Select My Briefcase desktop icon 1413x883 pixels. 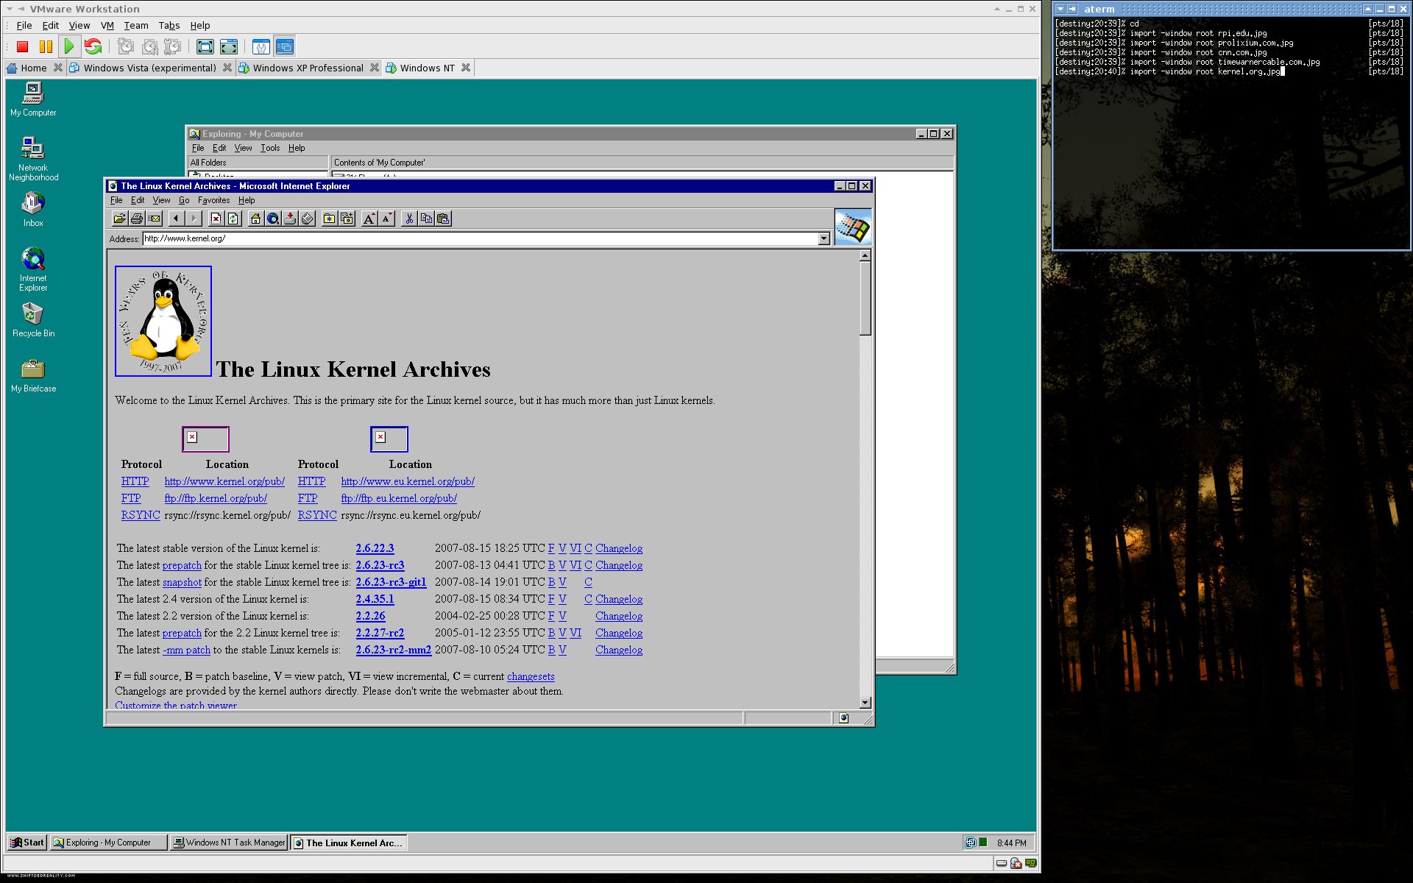[33, 375]
